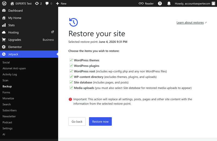Image resolution: width=217 pixels, height=141 pixels.
Task: Open Social submenu item
Action: [6, 62]
